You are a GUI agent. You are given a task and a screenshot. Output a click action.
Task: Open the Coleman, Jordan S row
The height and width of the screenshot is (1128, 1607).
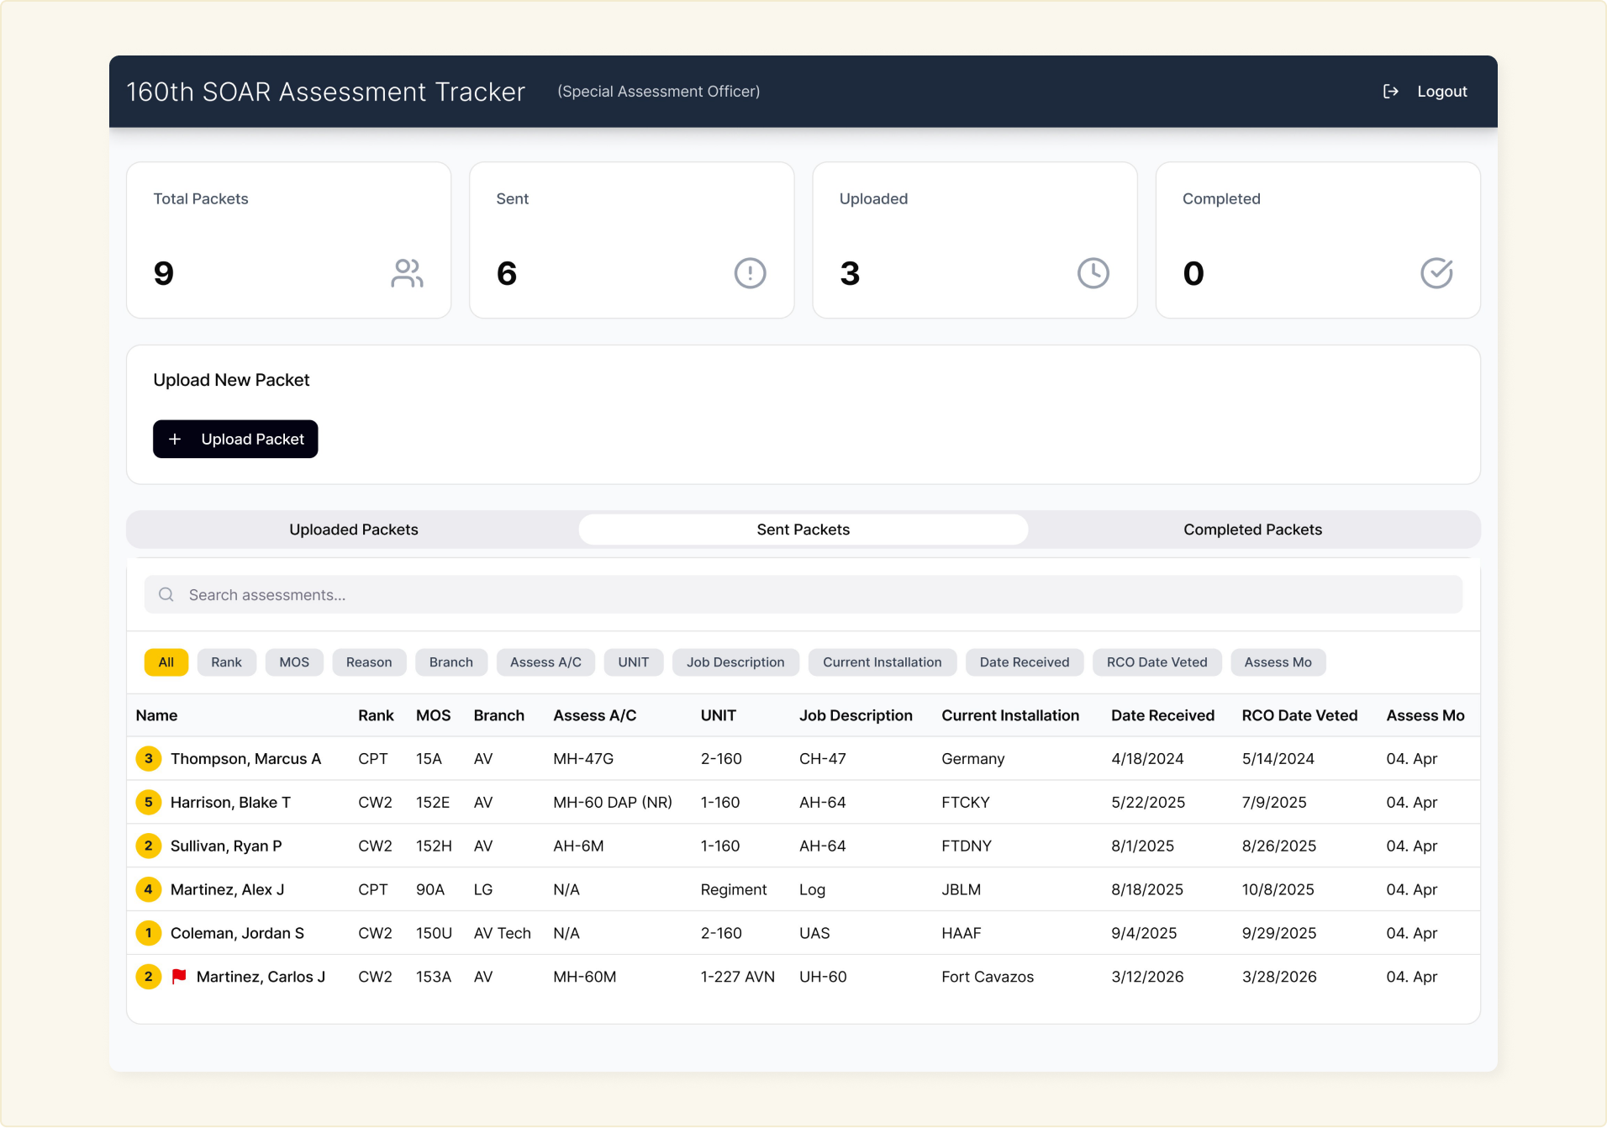803,933
